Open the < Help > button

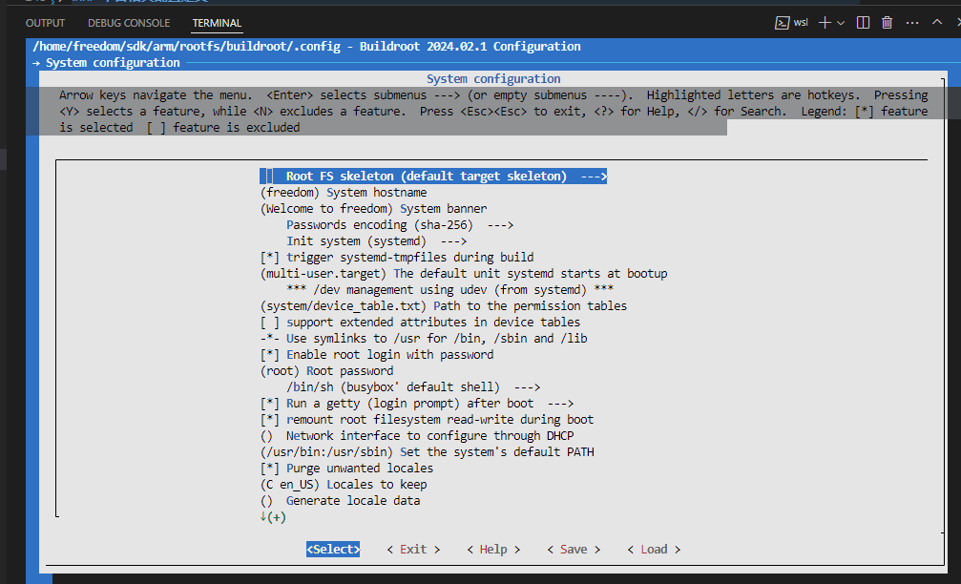(x=493, y=550)
